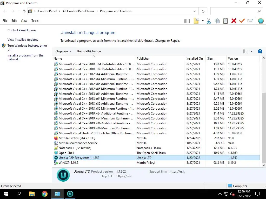Click the Support link https://u.is

(177, 172)
